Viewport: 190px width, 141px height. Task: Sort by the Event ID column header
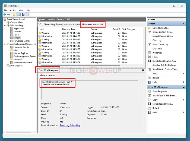(x=115, y=29)
